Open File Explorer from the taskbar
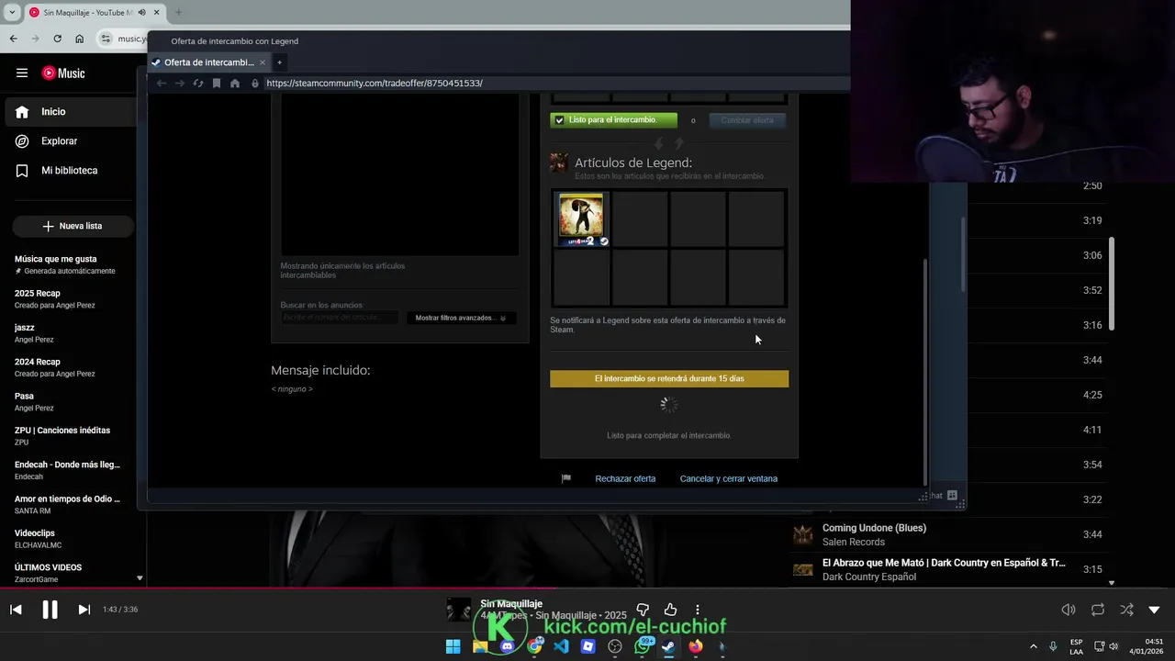This screenshot has height=661, width=1175. pyautogui.click(x=479, y=646)
